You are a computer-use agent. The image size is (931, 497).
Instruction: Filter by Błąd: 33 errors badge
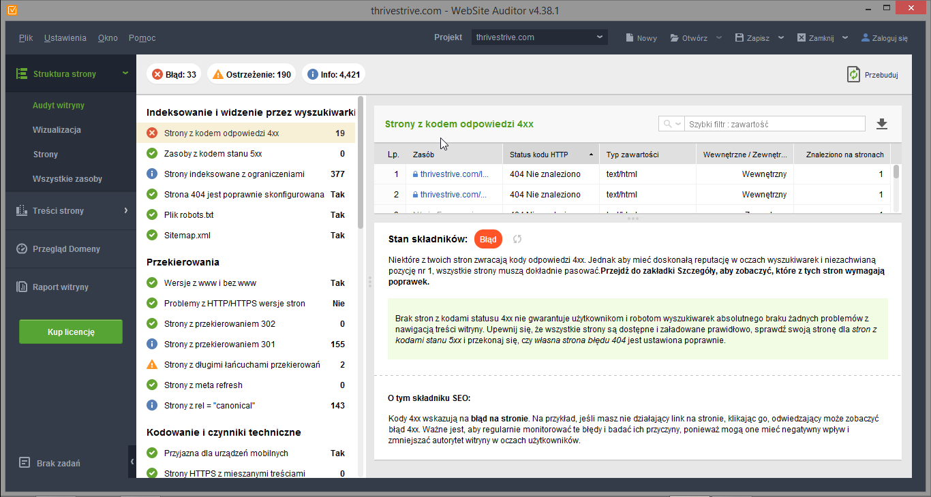pos(174,74)
